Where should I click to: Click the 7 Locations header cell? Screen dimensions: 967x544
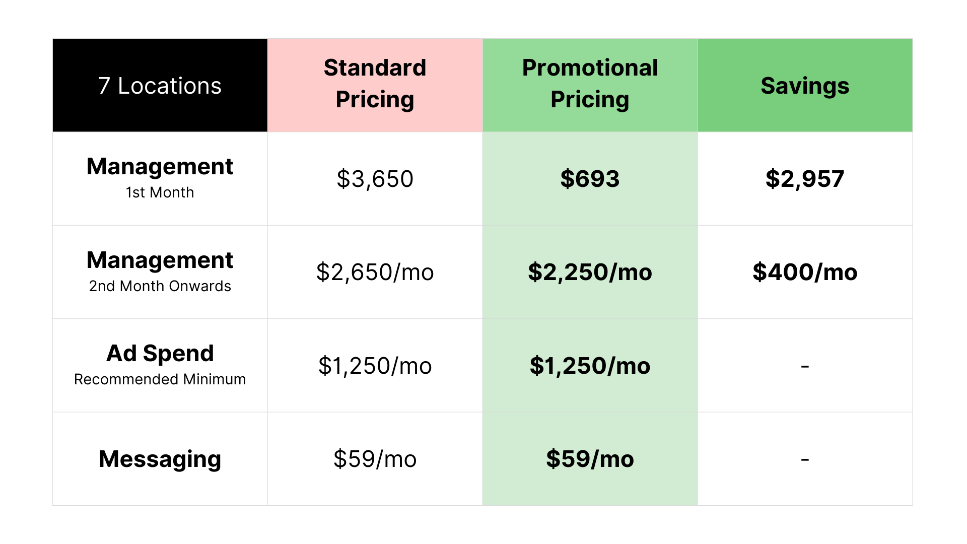point(160,85)
